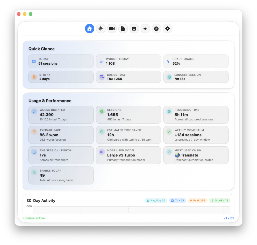Click the 4 days streak value
The width and height of the screenshot is (257, 245).
click(44, 79)
